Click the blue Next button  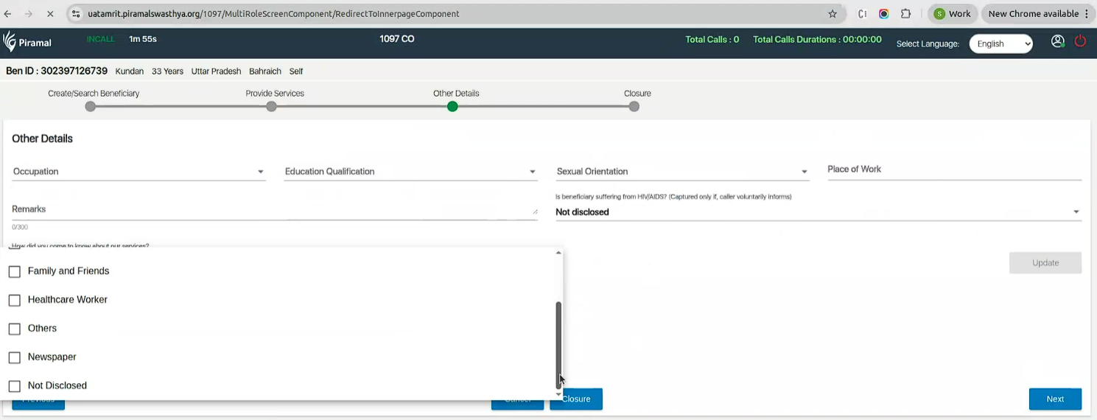(x=1054, y=399)
